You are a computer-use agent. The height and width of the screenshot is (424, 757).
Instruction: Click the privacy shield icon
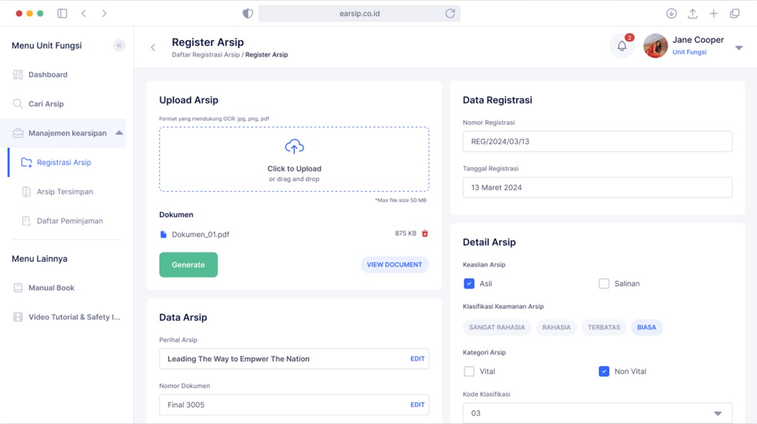click(248, 13)
